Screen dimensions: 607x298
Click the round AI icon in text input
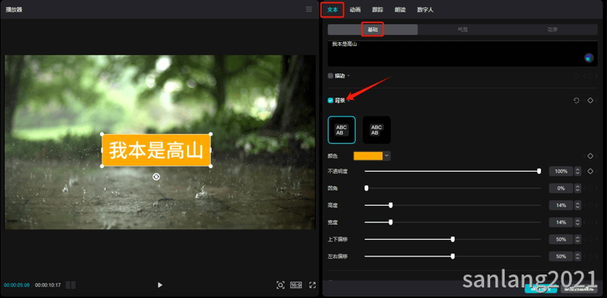[589, 58]
